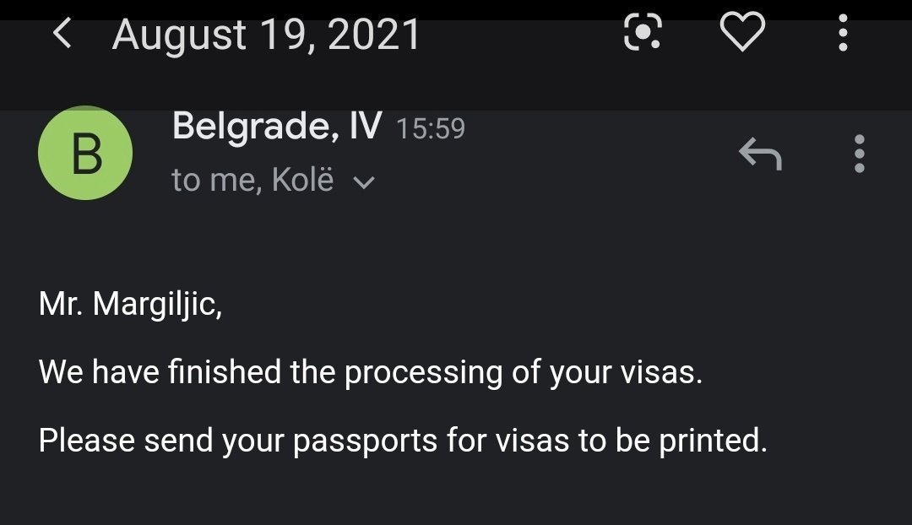Open the top three-dot overflow menu
This screenshot has width=912, height=525.
click(843, 33)
